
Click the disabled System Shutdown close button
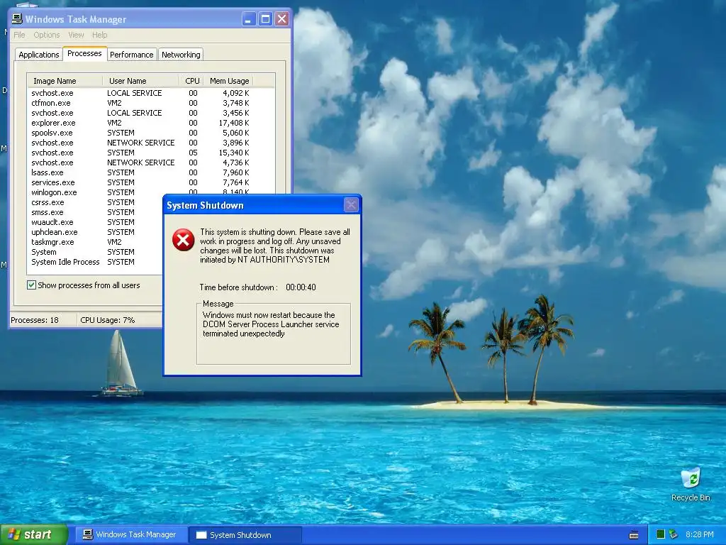tap(351, 205)
